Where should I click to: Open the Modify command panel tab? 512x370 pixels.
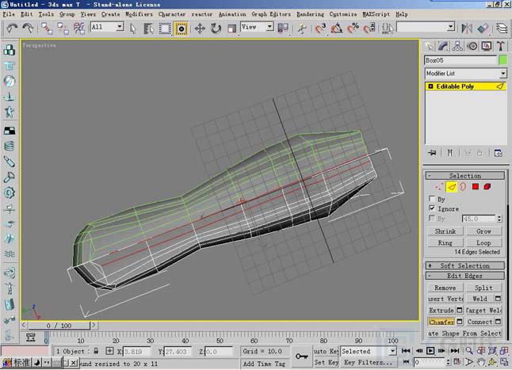point(443,46)
